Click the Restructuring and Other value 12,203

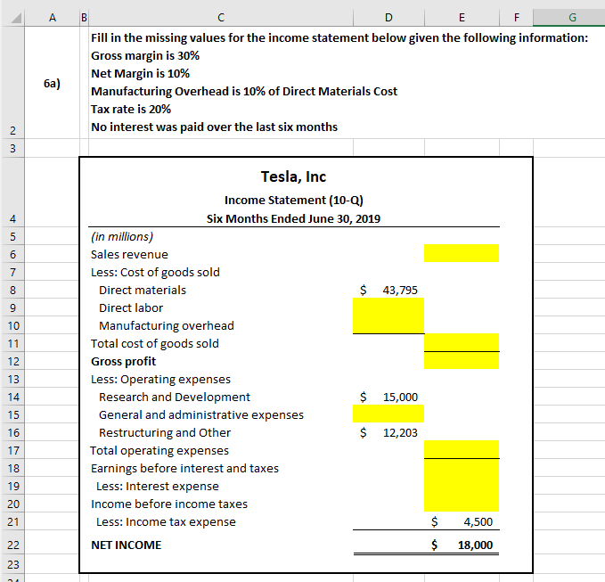coord(400,432)
